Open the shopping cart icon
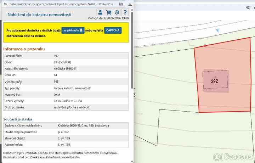255x163 pixels. click(108, 12)
